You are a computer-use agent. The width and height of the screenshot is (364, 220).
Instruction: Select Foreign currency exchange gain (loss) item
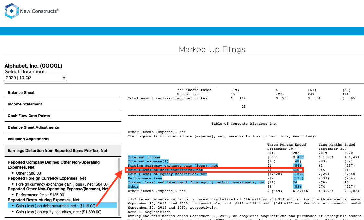62,184
